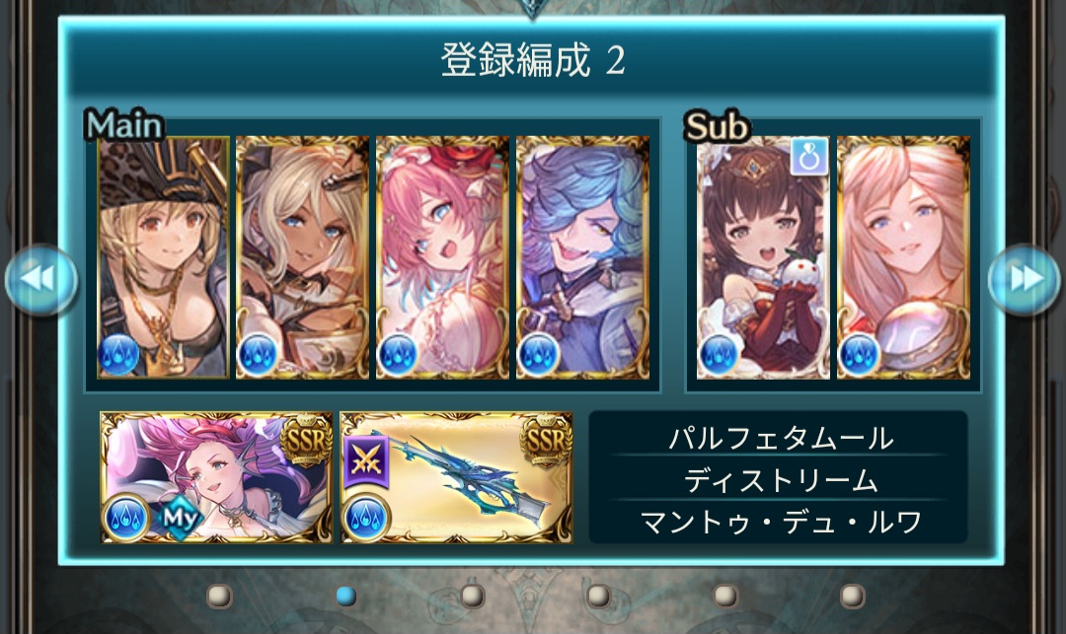Select the brown-haired sub character with snowman
Viewport: 1066px width, 634px height.
point(763,256)
